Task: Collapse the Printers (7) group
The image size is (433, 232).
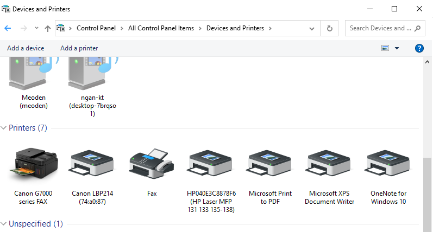Action: pyautogui.click(x=4, y=128)
